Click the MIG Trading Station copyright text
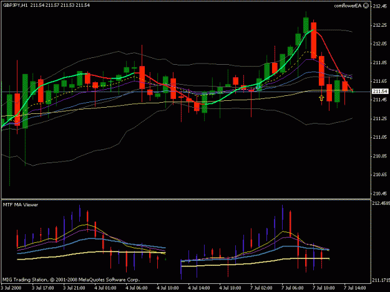The height and width of the screenshot is (292, 390). [x=71, y=280]
